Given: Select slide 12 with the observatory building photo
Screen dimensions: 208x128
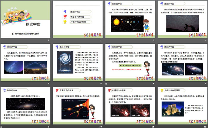Looking at the screenshot, I should point(182,106).
